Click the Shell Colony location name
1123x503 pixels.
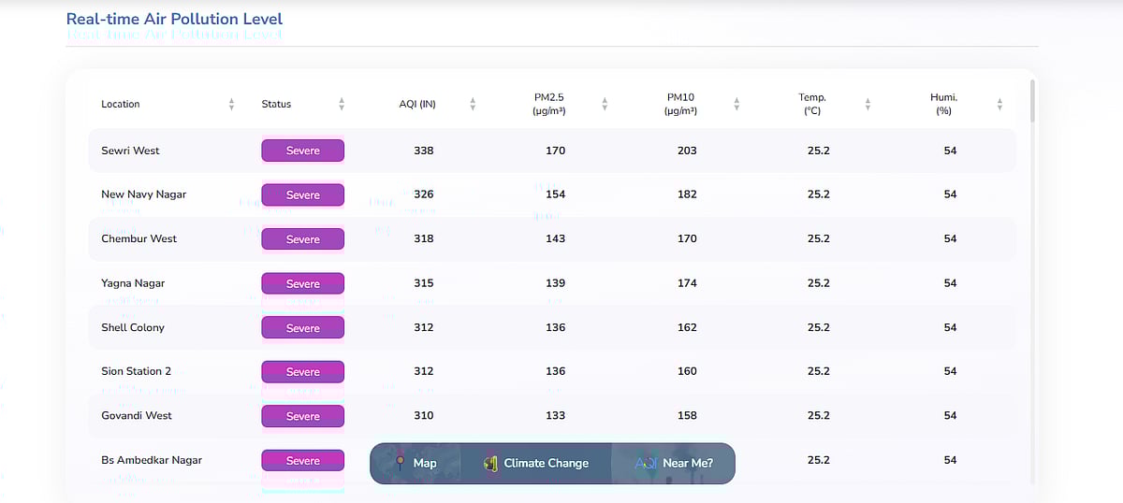pyautogui.click(x=132, y=327)
